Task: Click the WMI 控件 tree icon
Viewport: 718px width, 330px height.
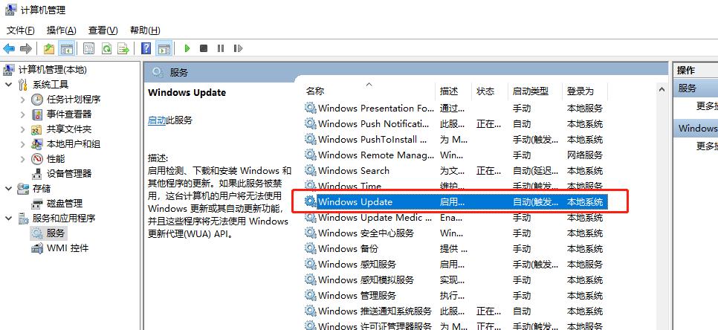Action: (x=37, y=248)
